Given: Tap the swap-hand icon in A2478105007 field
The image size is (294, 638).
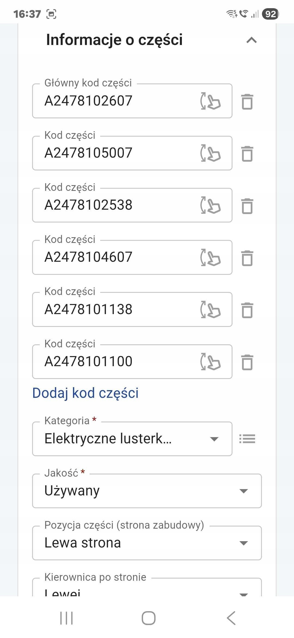Looking at the screenshot, I should click(210, 153).
